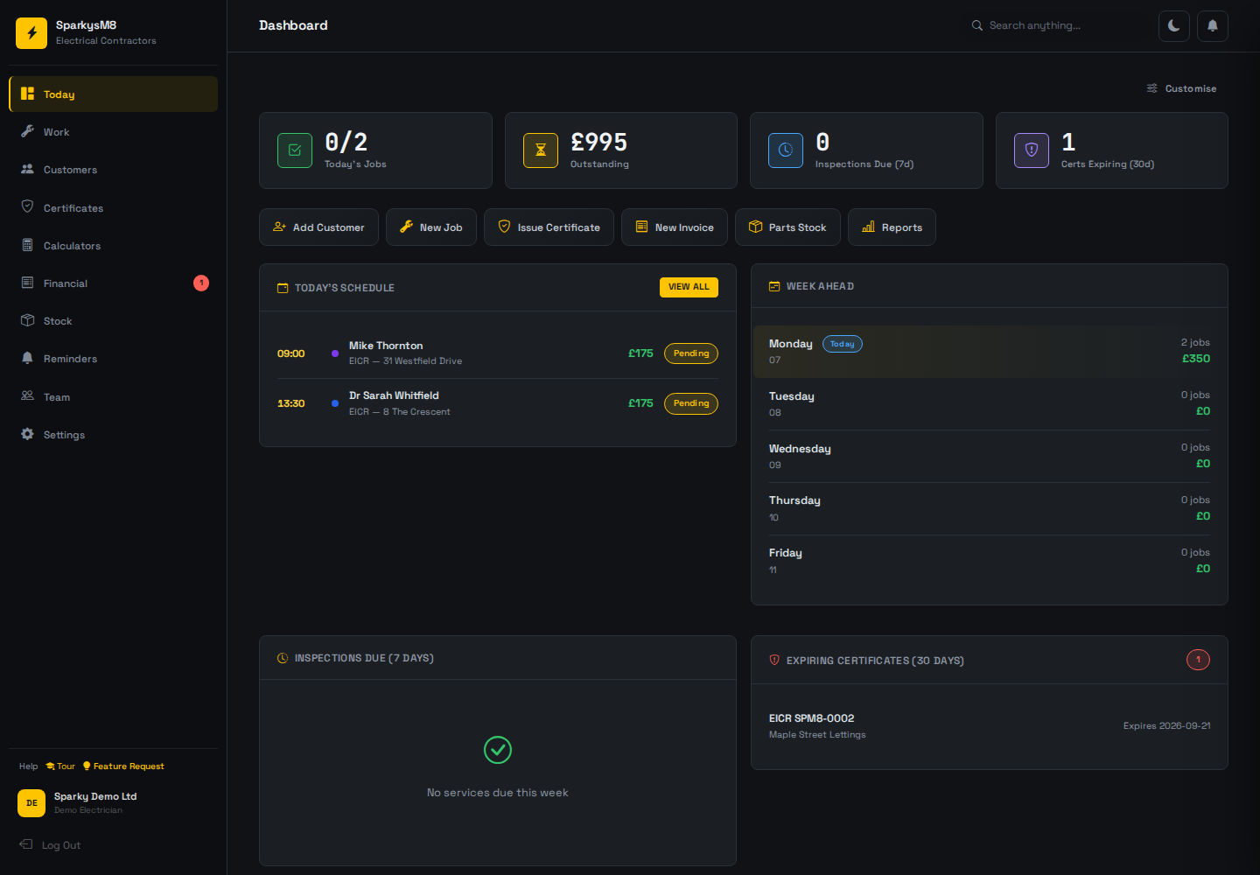Open the Stock page
Screen dimensions: 1260x875
[x=114, y=321]
